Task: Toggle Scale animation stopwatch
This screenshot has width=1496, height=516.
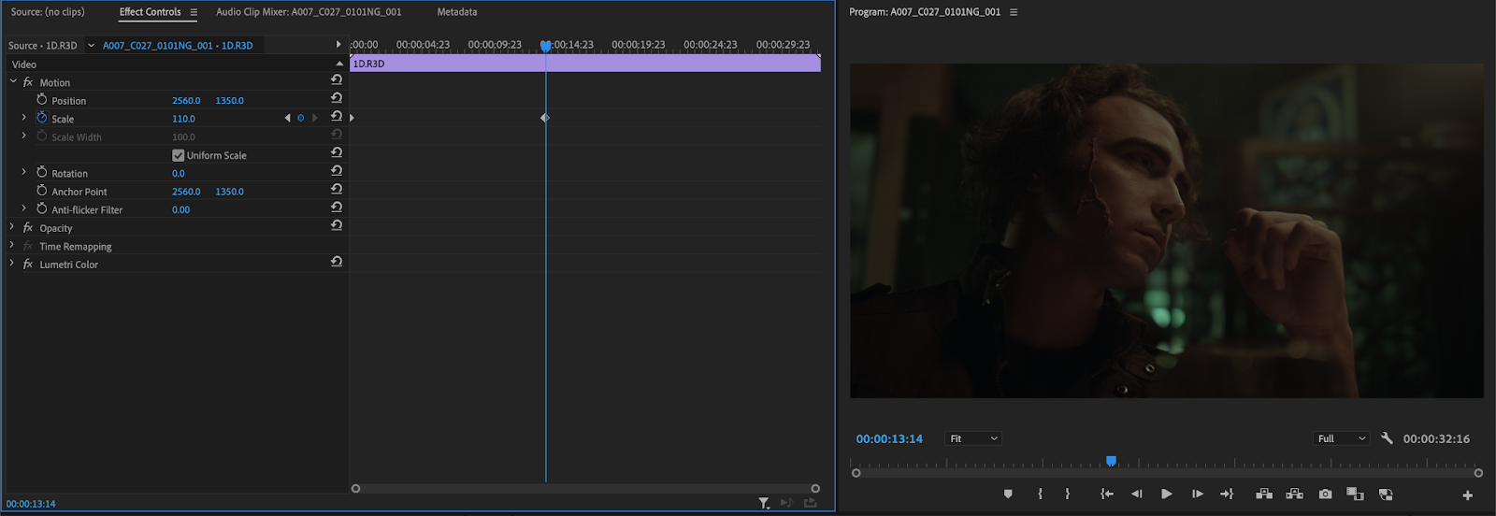Action: click(42, 118)
